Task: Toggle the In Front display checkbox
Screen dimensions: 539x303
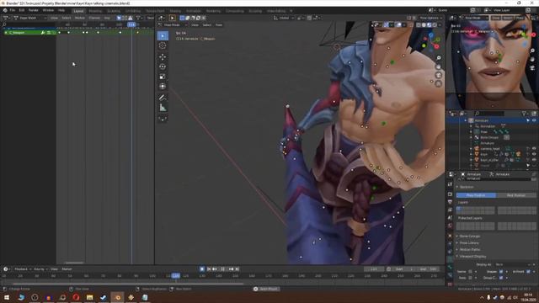Action: point(528,272)
